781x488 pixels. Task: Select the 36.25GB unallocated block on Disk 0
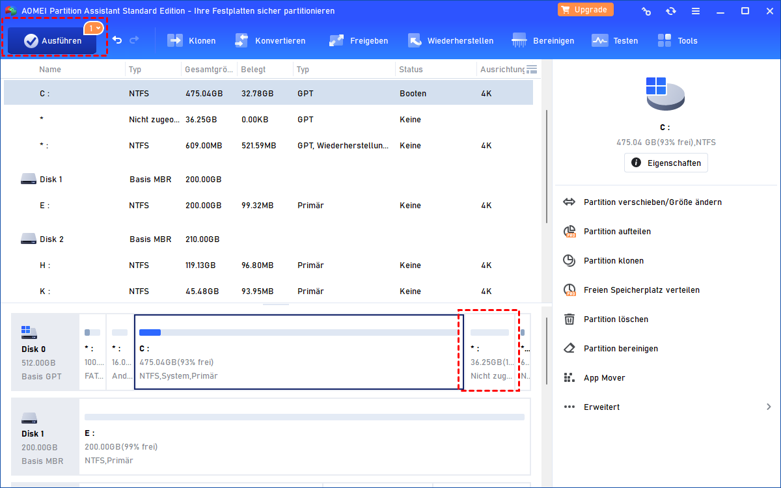[489, 352]
